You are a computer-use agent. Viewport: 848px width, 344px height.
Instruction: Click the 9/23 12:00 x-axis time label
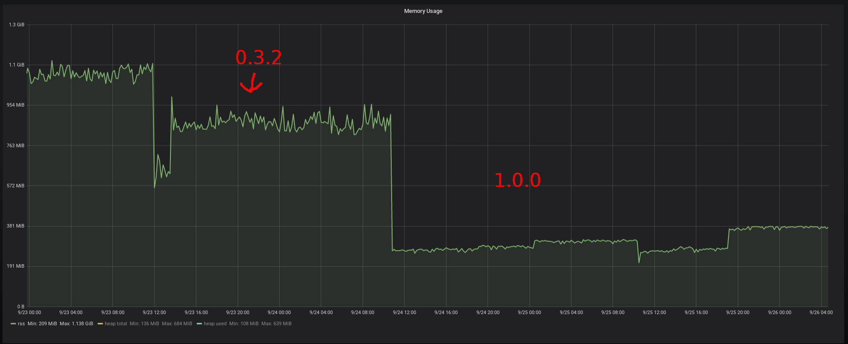(154, 312)
